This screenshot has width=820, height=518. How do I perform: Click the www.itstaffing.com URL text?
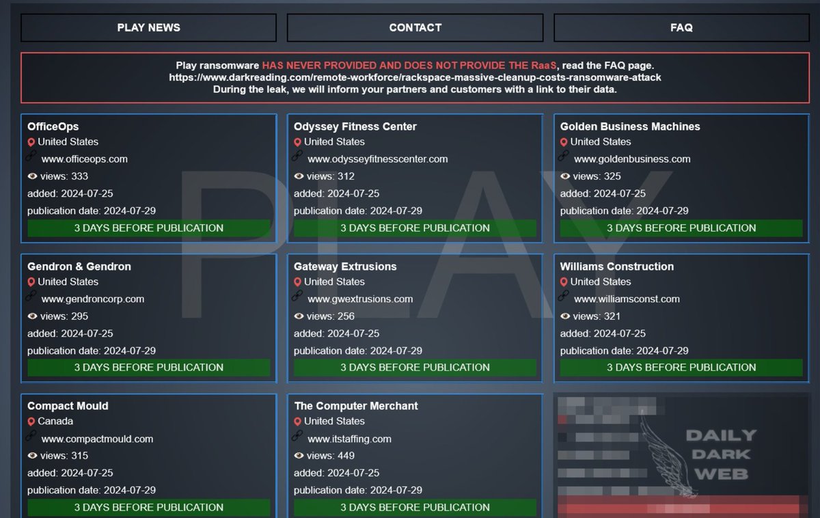pos(349,439)
